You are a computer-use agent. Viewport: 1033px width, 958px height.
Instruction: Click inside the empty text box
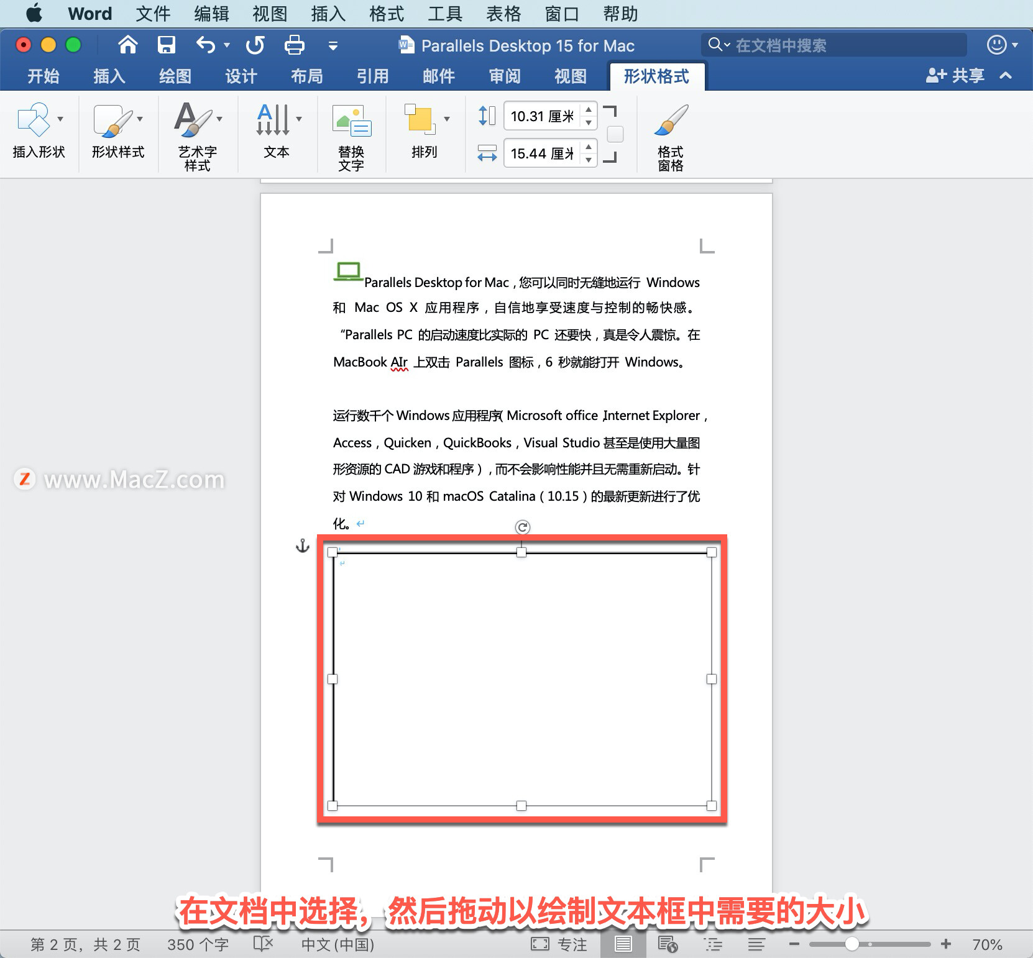tap(522, 679)
